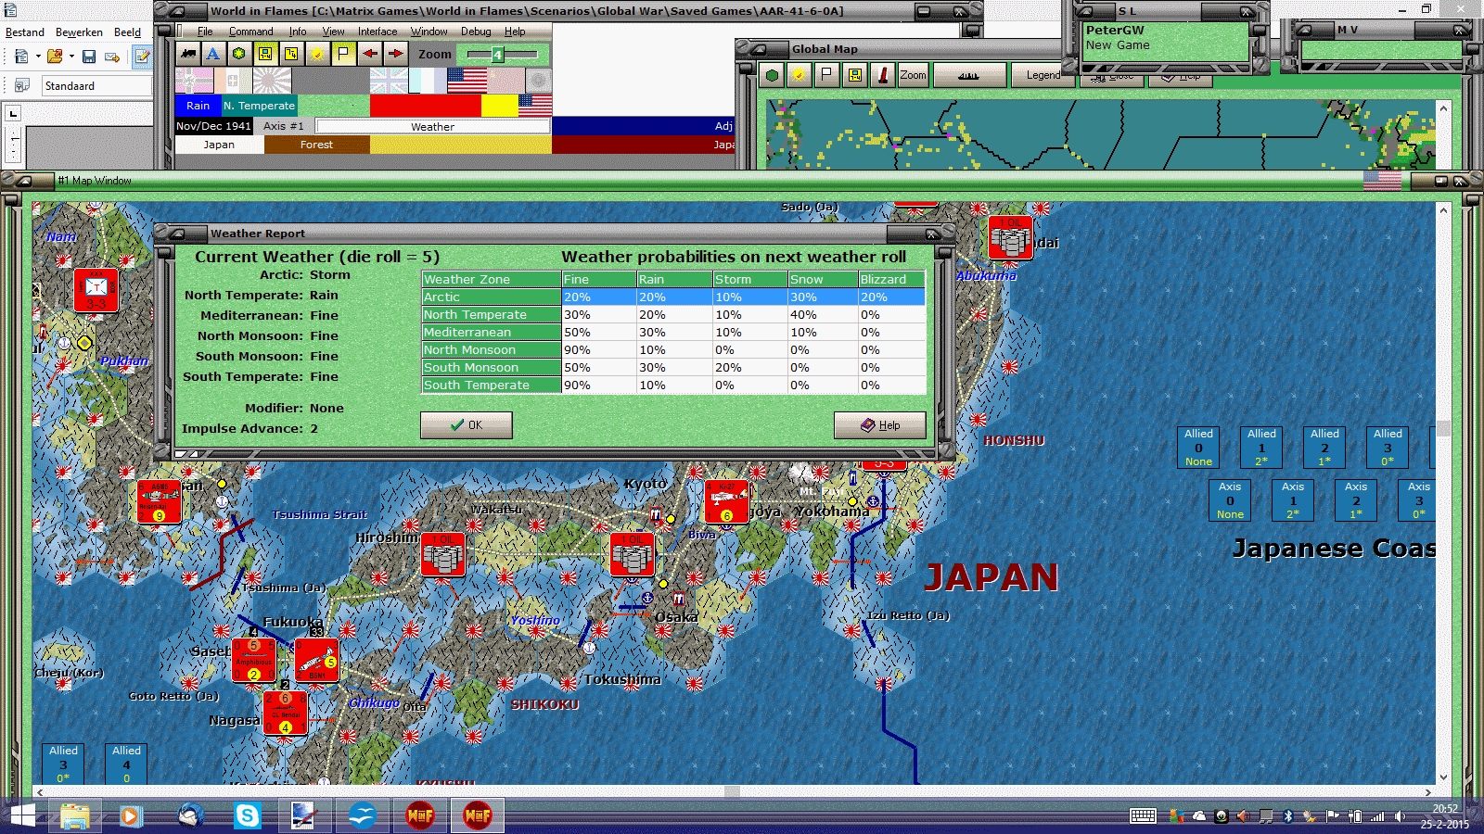Open the Legend in Global Map

tap(1043, 75)
